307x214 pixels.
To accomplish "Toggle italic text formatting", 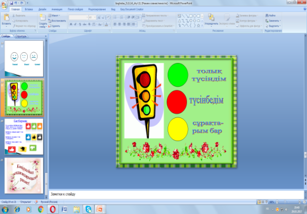I will [75, 25].
